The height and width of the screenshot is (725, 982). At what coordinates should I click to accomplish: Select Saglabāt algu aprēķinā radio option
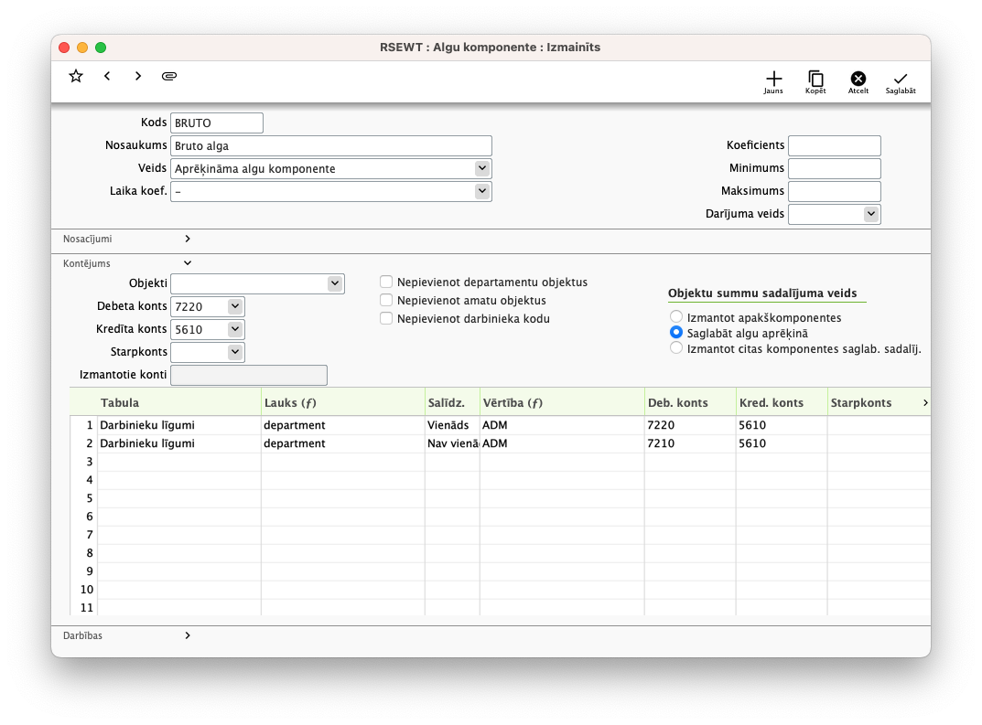(675, 332)
